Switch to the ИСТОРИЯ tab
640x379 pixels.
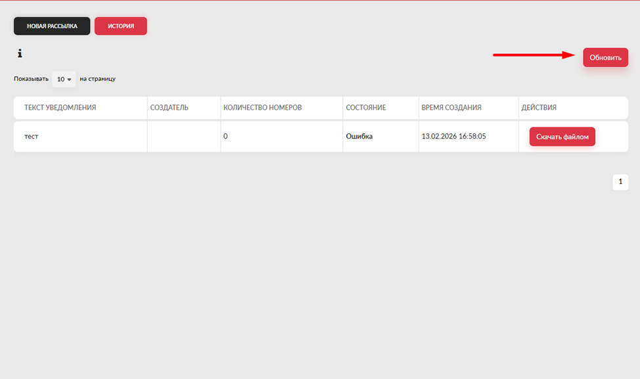point(121,26)
